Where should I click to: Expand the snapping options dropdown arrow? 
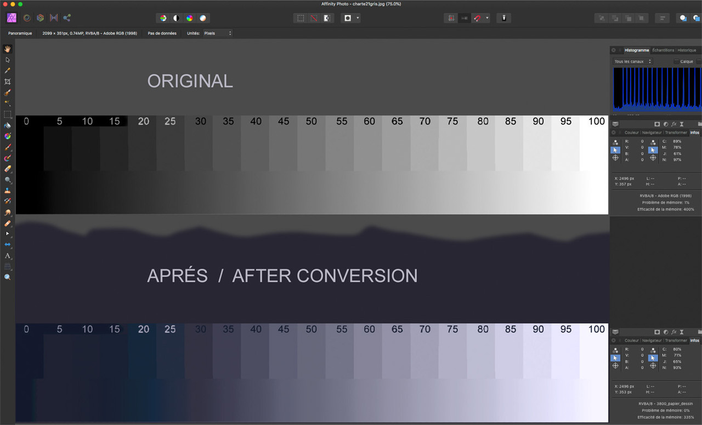click(x=488, y=18)
